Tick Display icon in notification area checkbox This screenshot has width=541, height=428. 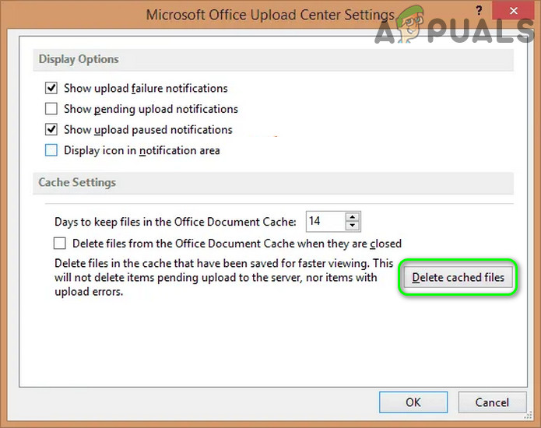(x=52, y=150)
